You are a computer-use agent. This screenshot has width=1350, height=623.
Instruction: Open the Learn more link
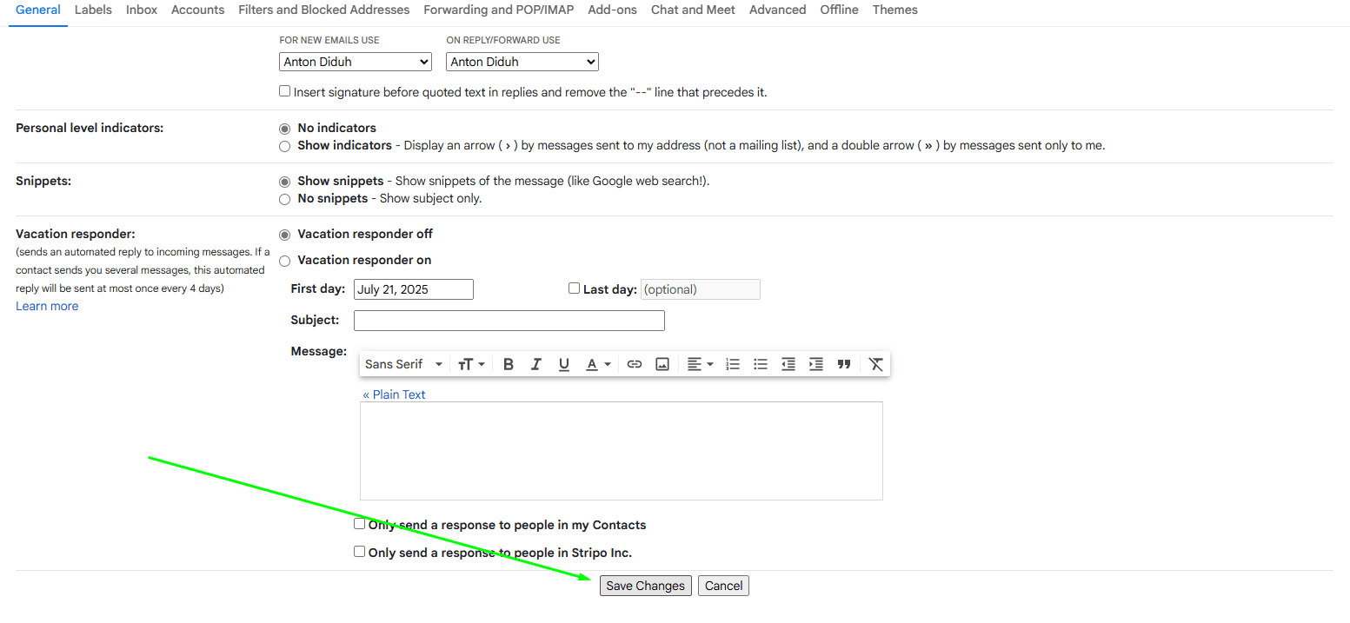pyautogui.click(x=46, y=305)
